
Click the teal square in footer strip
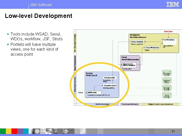coord(26,131)
